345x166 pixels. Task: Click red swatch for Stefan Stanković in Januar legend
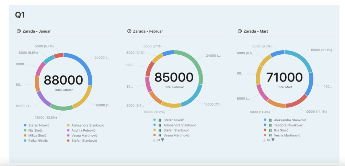pos(69,141)
